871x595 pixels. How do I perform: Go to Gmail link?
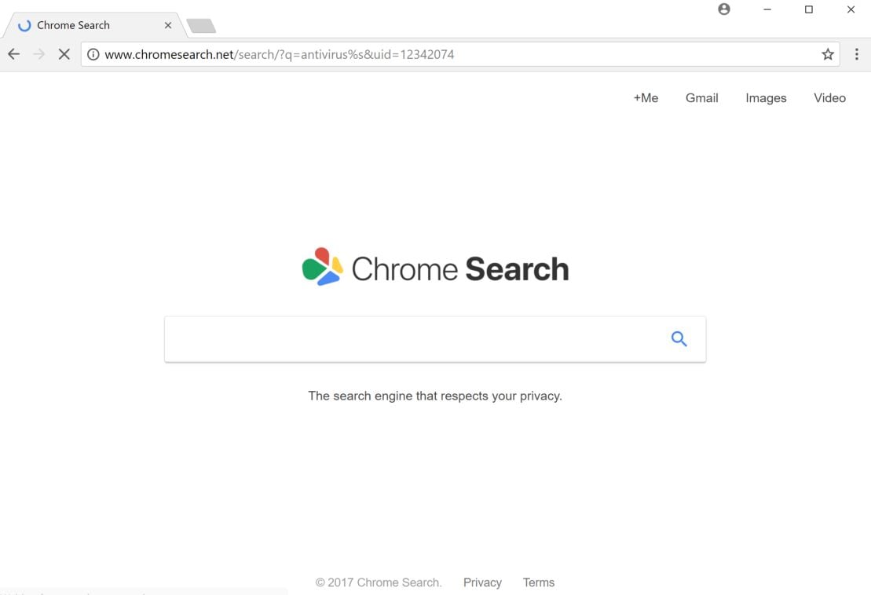(x=702, y=98)
